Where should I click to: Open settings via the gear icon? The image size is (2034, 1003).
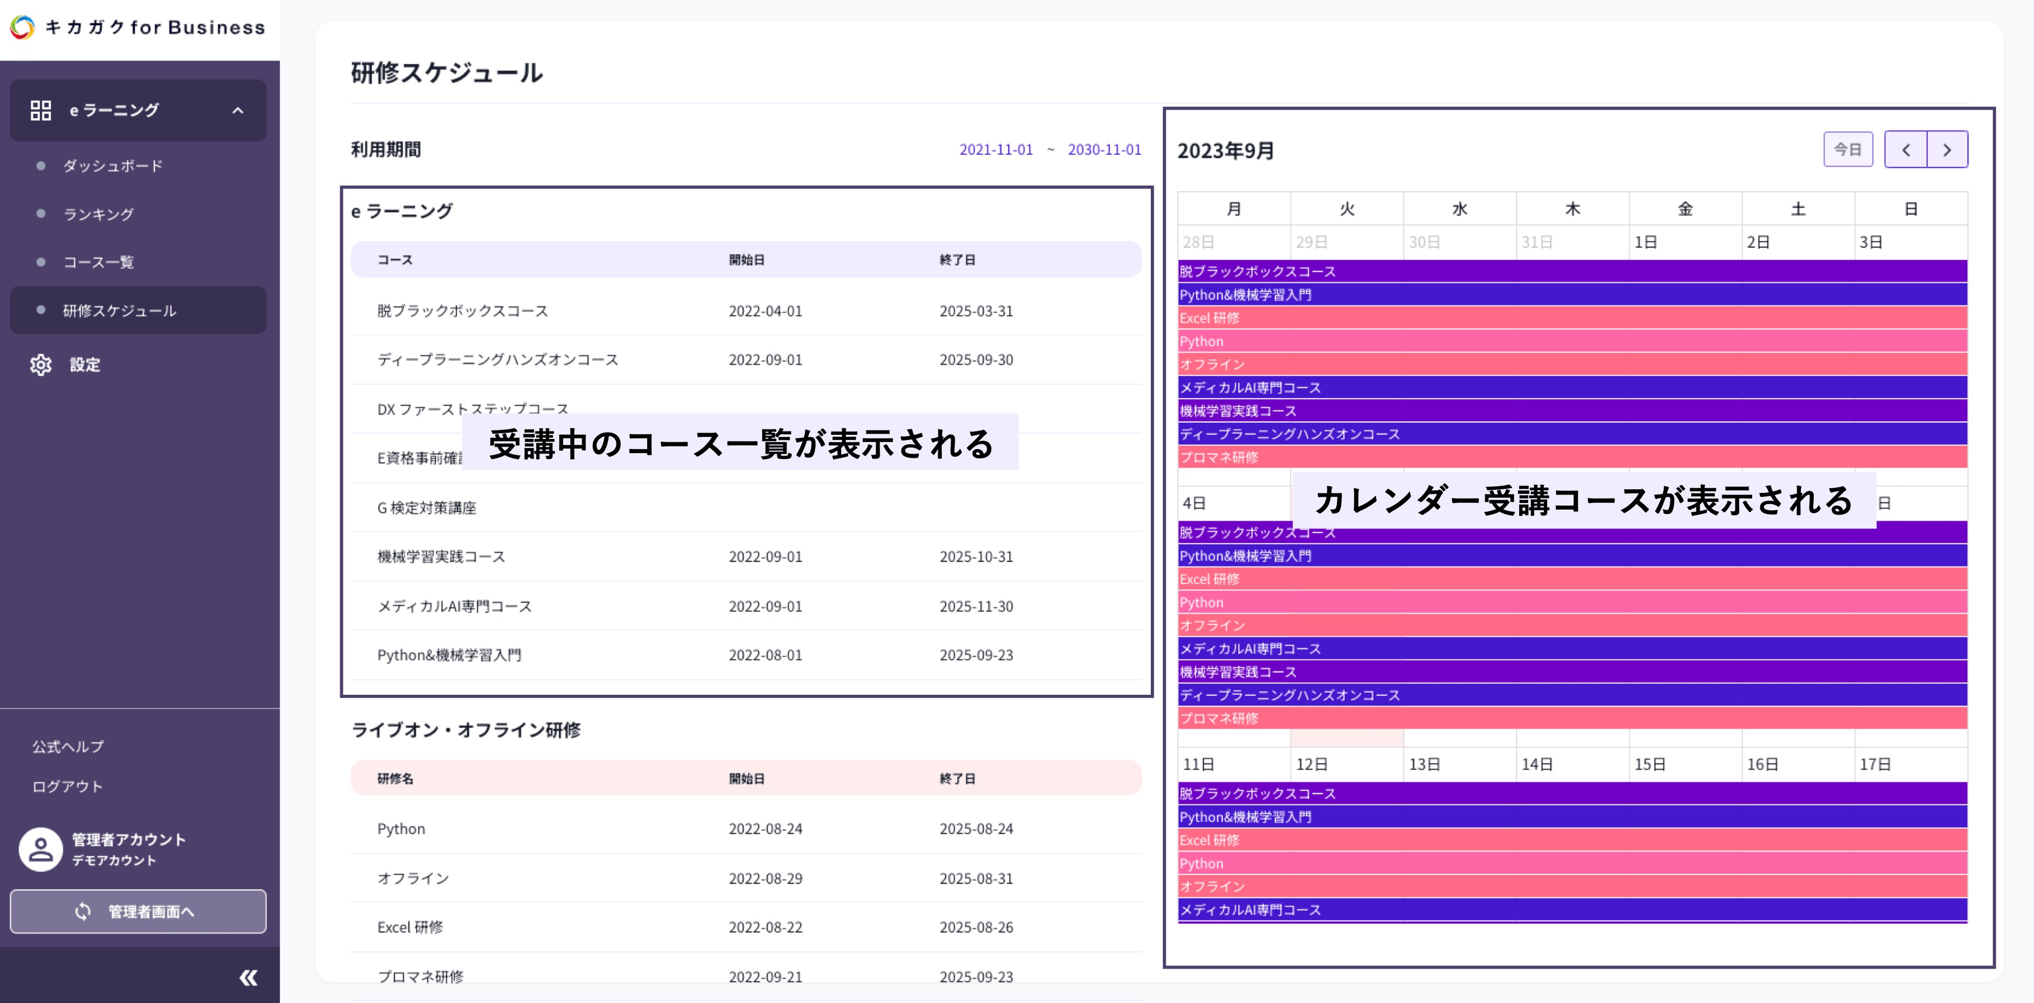41,364
